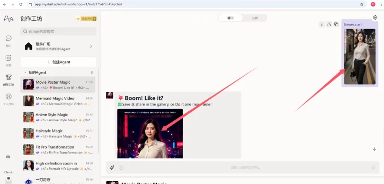384x184 pixels.
Task: Go back with the browser back arrow
Action: (x=5, y=4)
